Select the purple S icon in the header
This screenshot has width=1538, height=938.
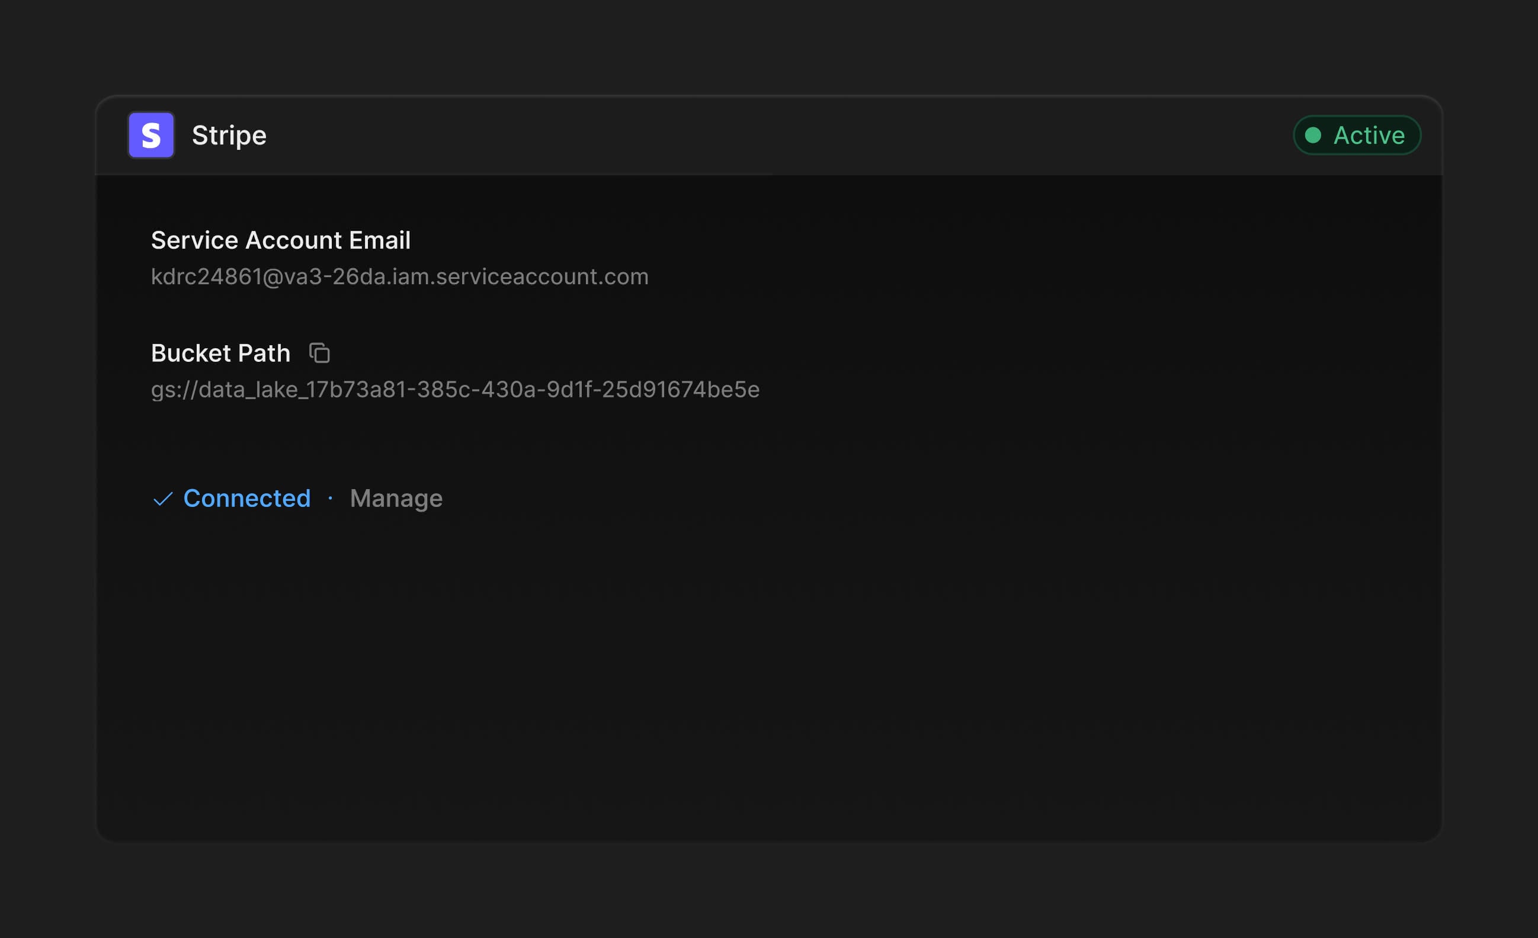coord(151,135)
